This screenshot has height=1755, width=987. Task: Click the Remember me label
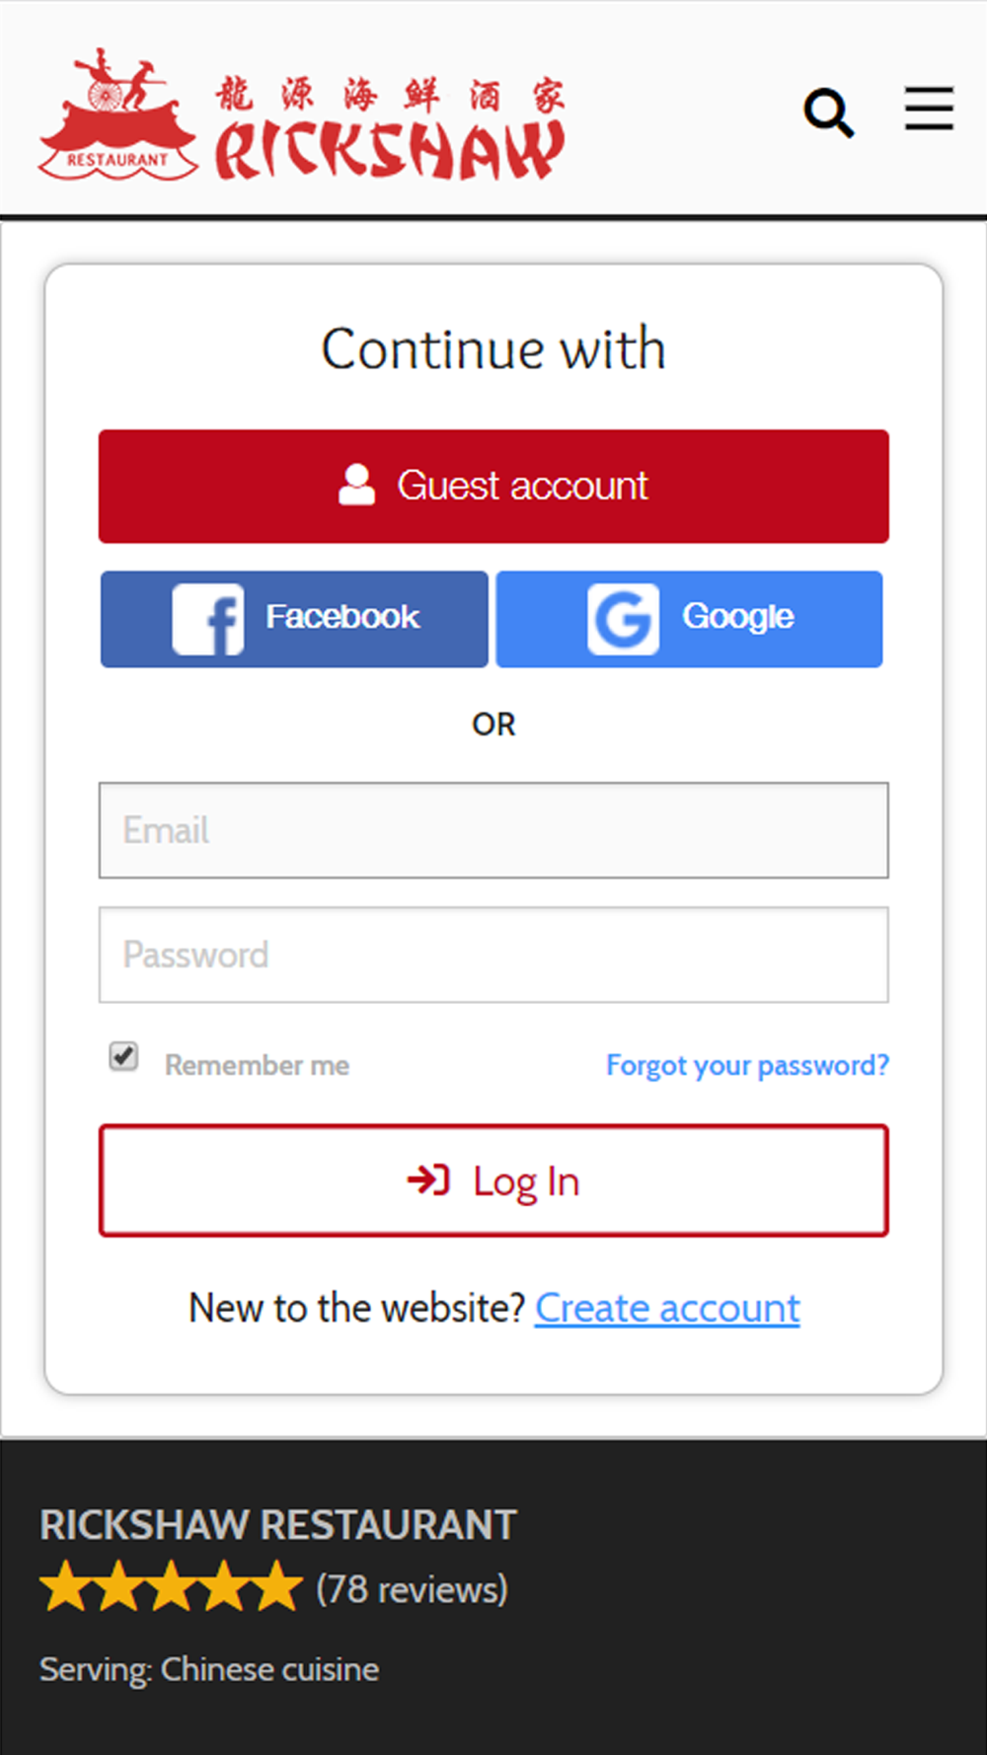pyautogui.click(x=257, y=1065)
